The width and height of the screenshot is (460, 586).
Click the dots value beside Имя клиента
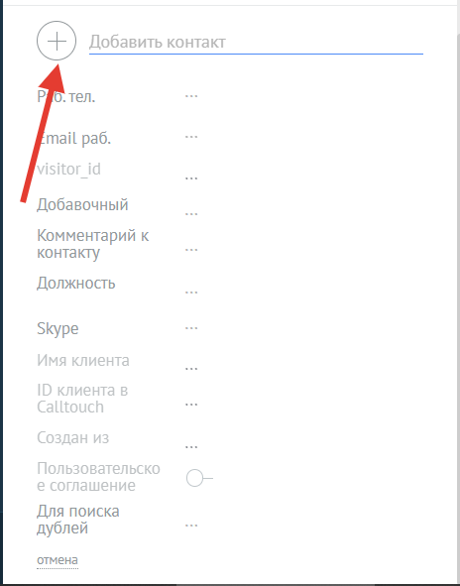(x=191, y=369)
